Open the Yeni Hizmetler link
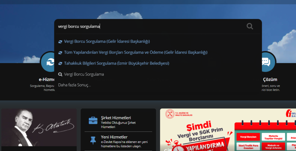This screenshot has height=151, width=296. [114, 137]
